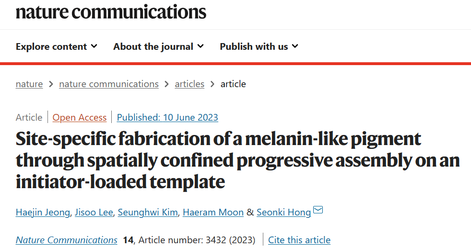Open author Haejin Jeong's profile
Image resolution: width=471 pixels, height=248 pixels.
coord(43,212)
